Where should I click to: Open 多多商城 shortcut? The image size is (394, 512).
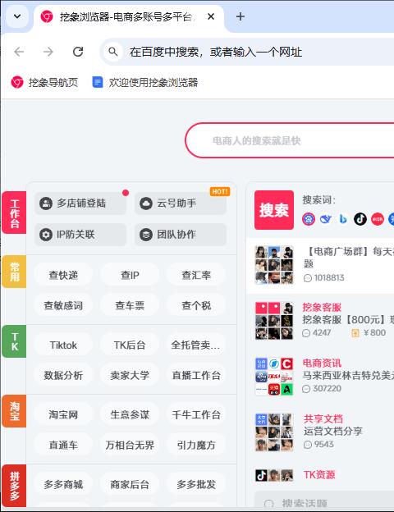pyautogui.click(x=63, y=484)
